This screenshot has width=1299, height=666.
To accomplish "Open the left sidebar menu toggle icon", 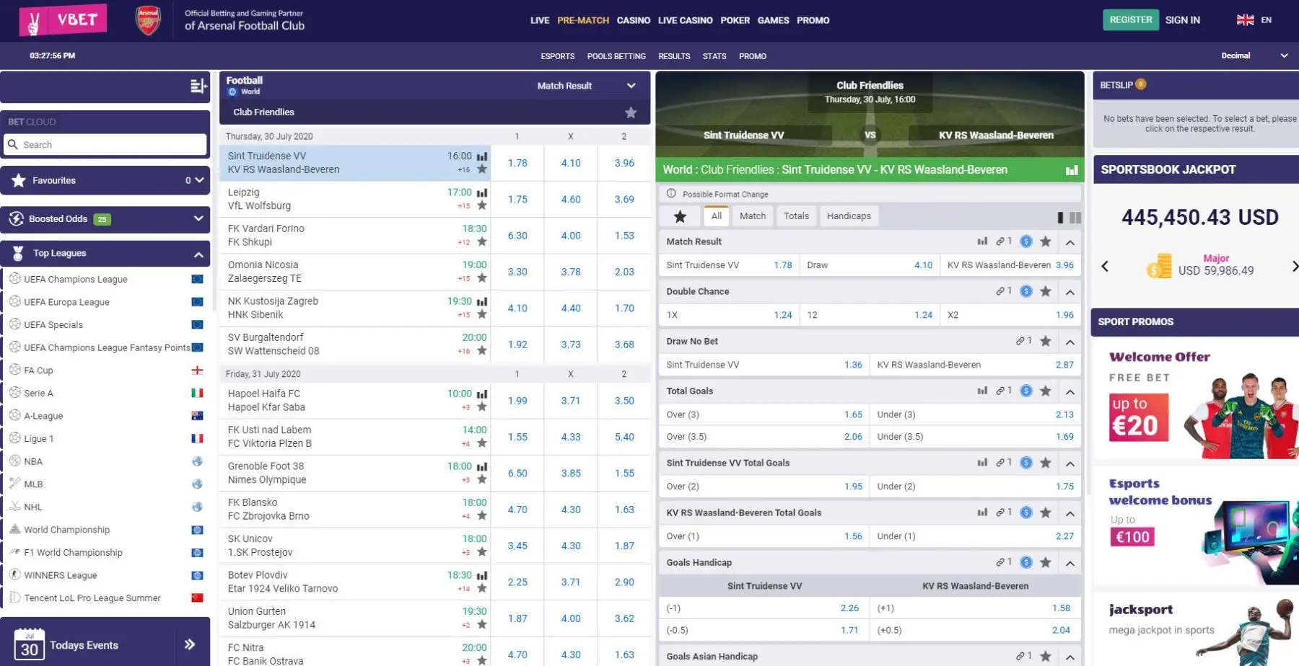I will (198, 86).
